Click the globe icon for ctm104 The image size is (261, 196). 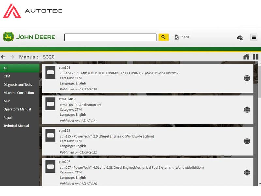(247, 78)
